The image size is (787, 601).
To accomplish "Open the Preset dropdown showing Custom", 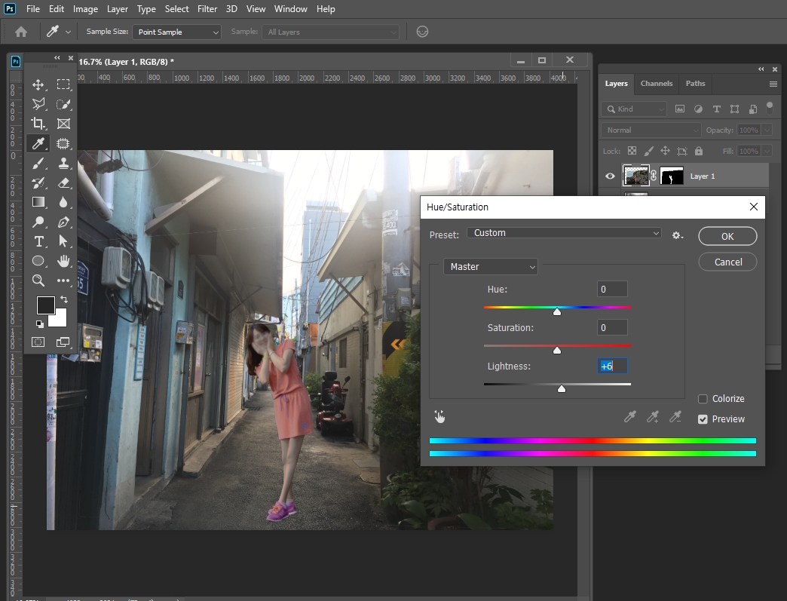I will 564,233.
